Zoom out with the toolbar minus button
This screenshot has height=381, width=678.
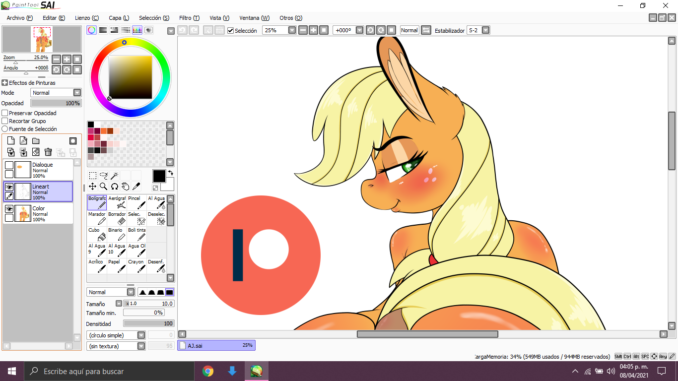pyautogui.click(x=303, y=30)
